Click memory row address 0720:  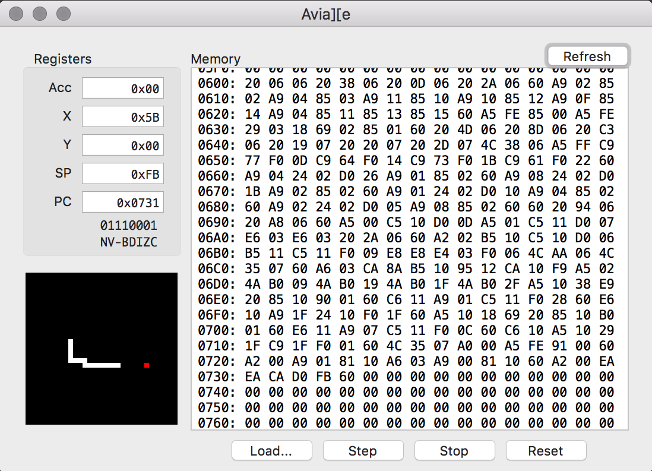point(216,361)
